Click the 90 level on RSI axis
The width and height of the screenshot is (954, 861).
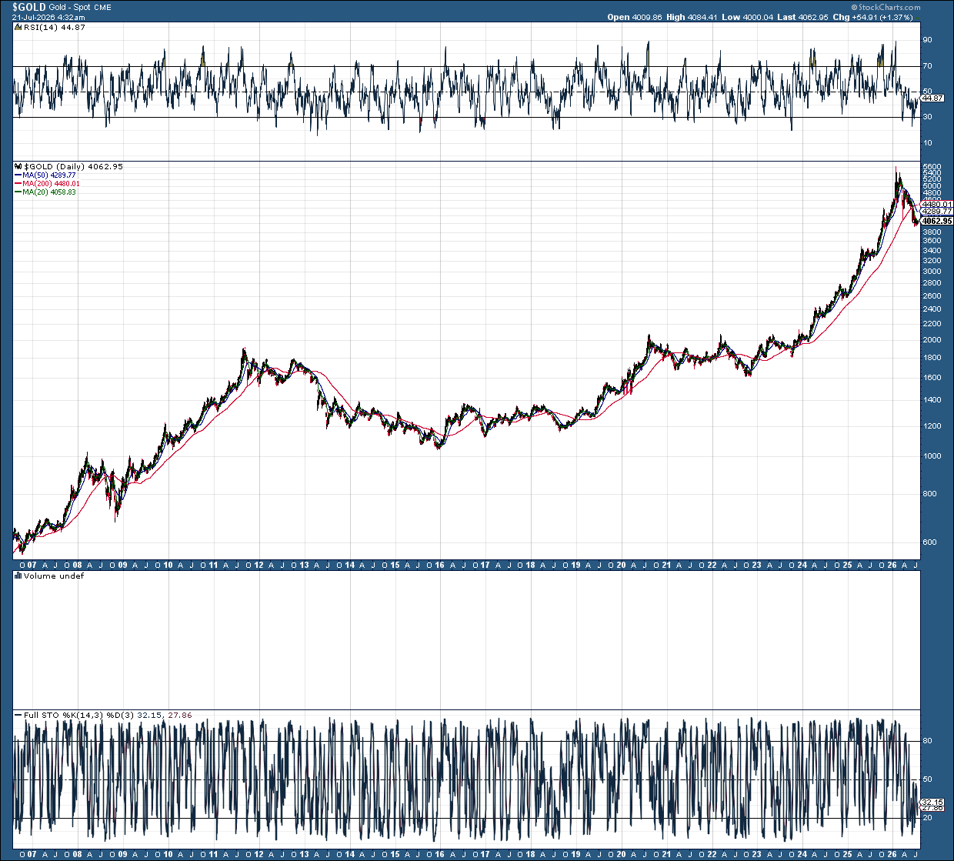pos(928,40)
